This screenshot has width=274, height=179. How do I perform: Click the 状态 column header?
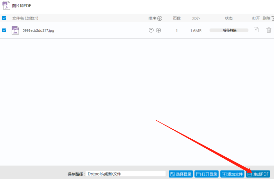[228, 18]
